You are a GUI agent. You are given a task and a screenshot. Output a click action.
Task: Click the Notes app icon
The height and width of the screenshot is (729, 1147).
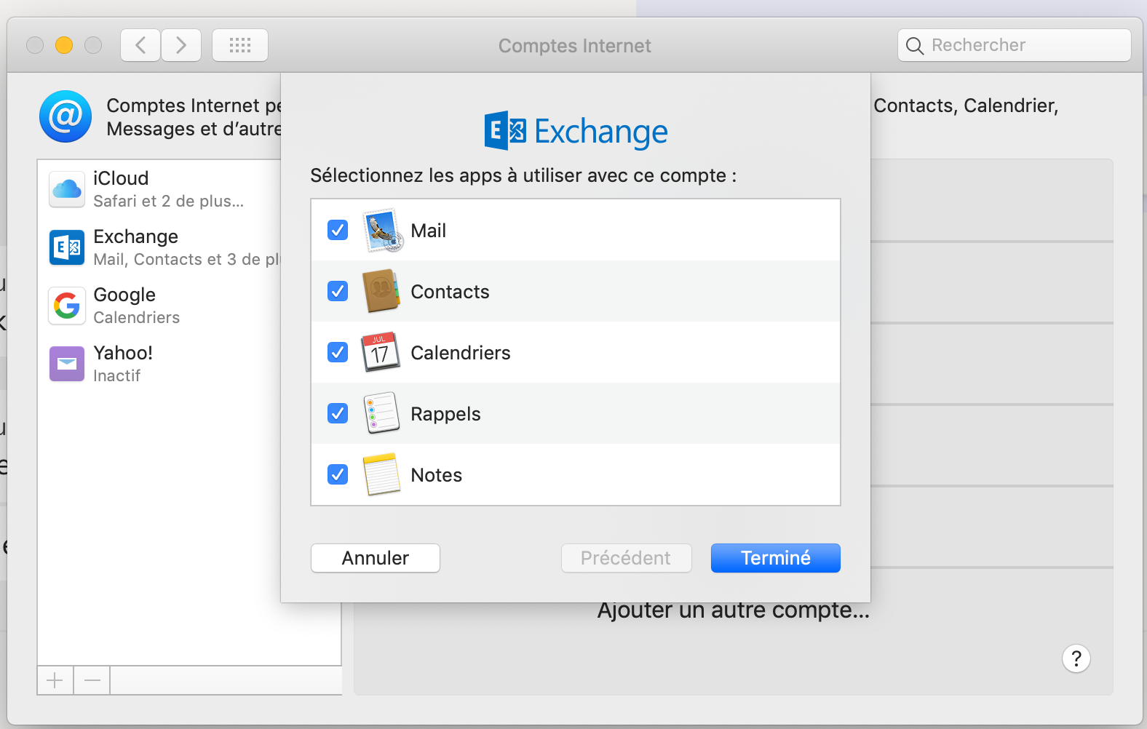click(x=381, y=474)
